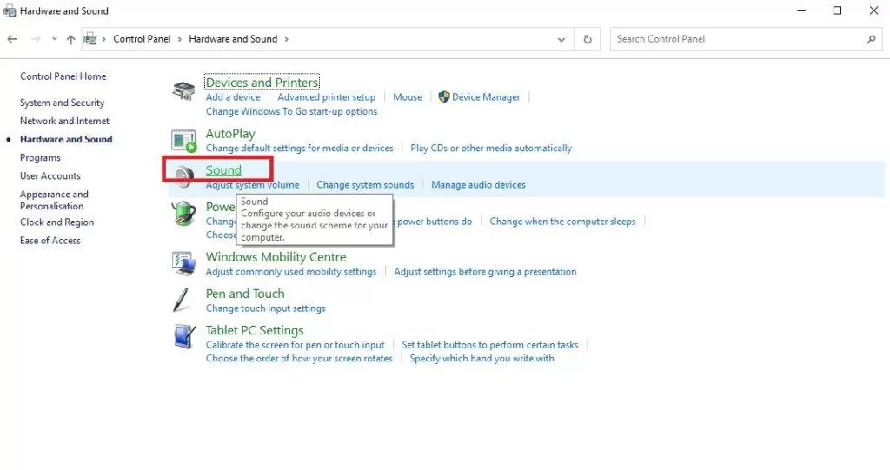Screen dimensions: 890x470
Task: Click Change system sounds
Action: [x=365, y=185]
